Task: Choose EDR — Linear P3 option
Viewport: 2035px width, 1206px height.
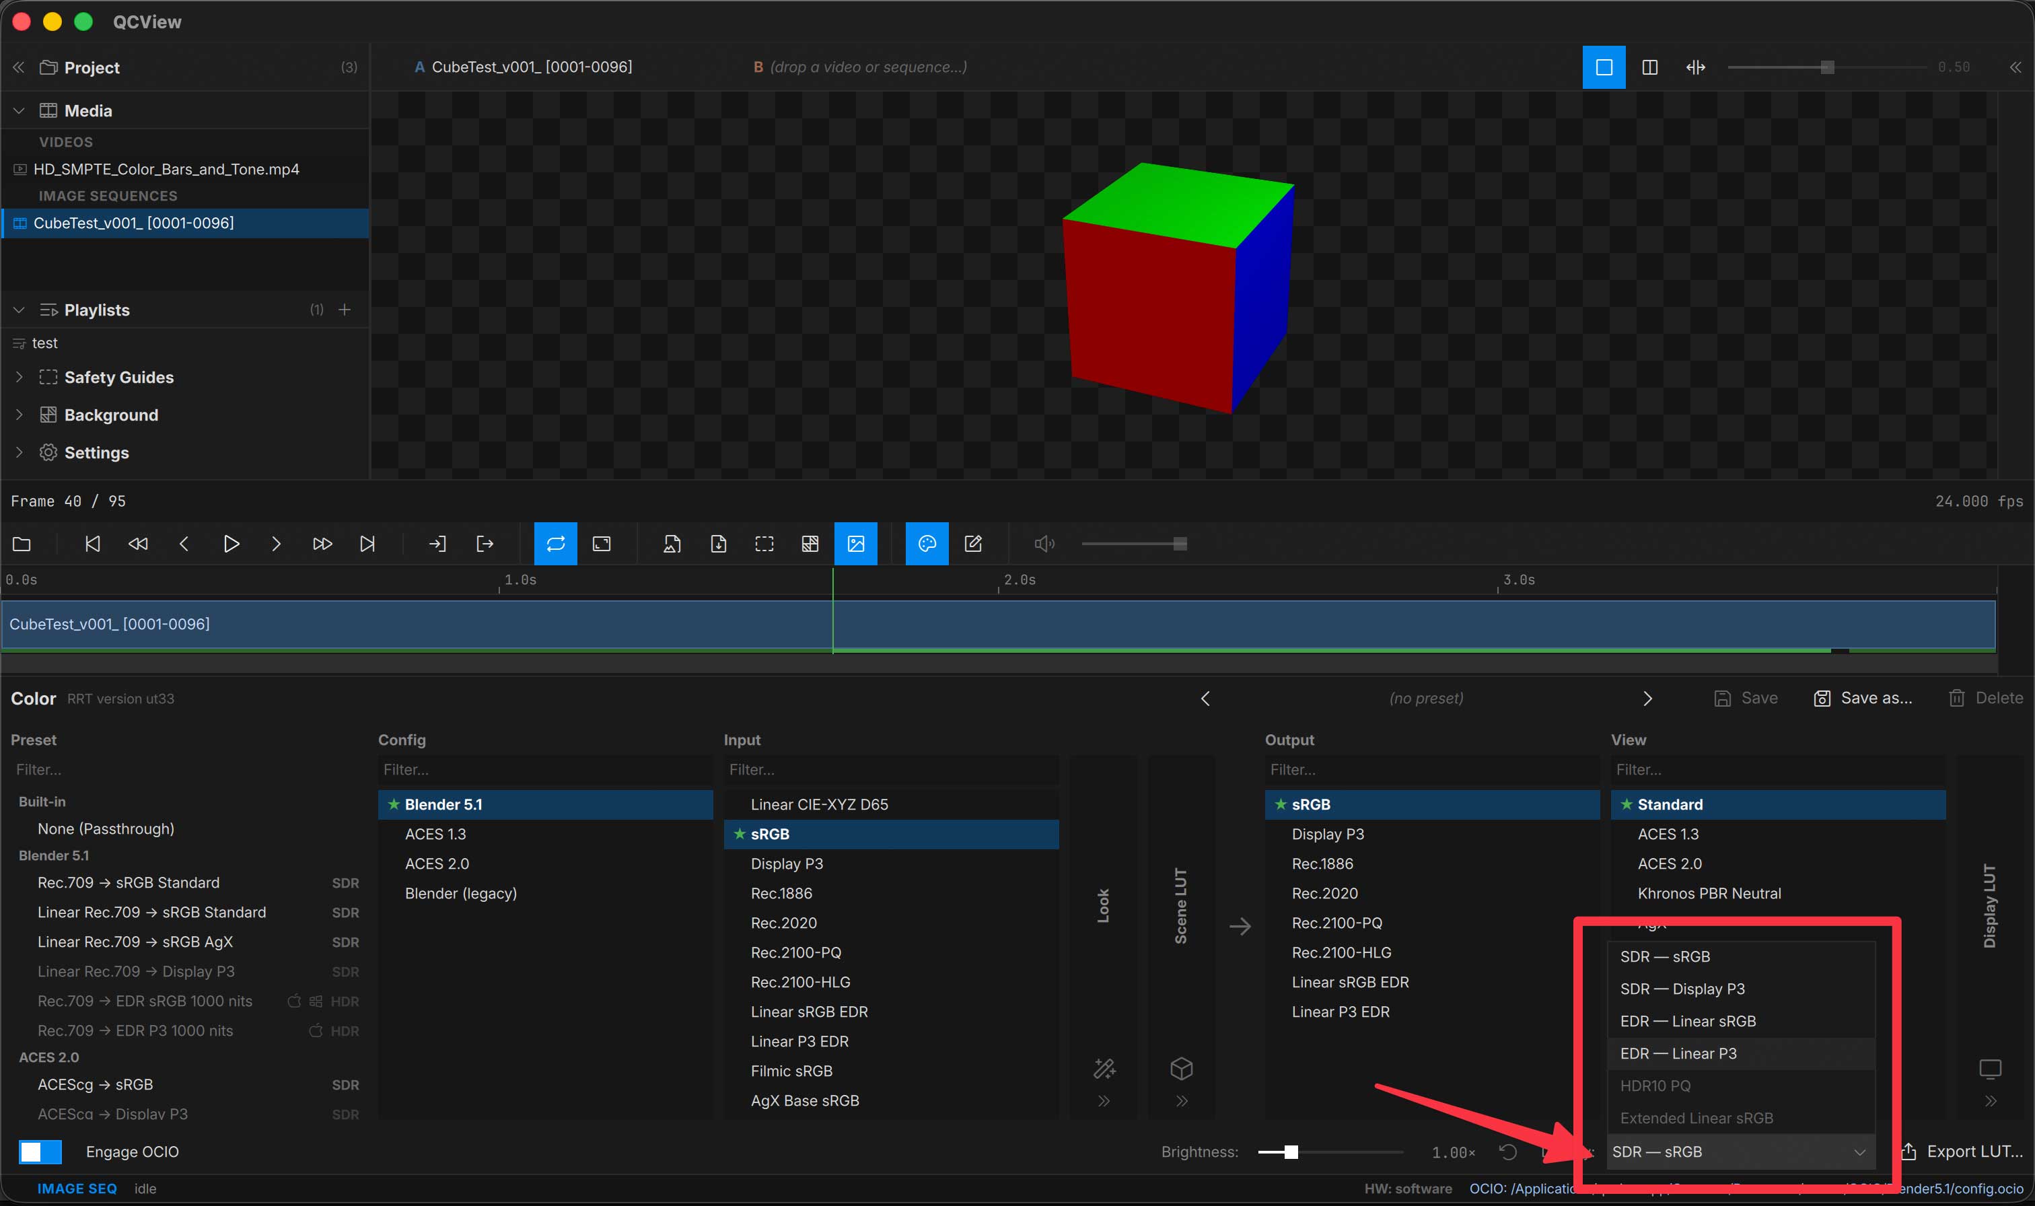Action: pos(1741,1053)
